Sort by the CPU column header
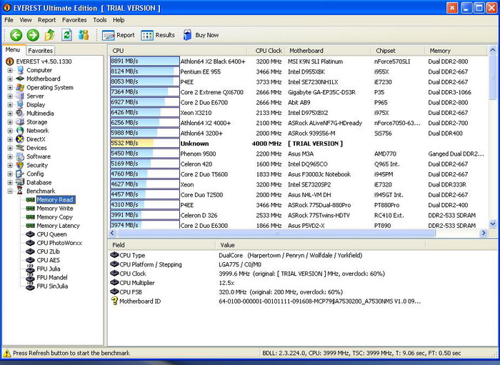Screen dimensions: 500x365 tap(178, 51)
